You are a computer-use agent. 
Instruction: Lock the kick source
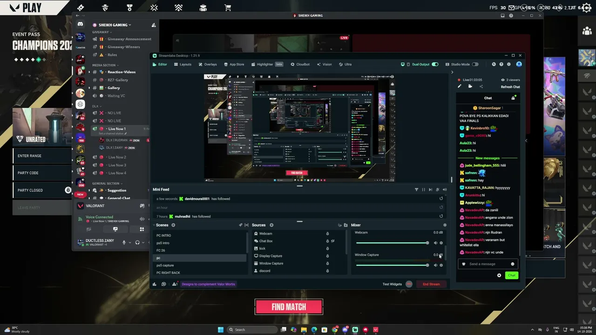pyautogui.click(x=327, y=248)
